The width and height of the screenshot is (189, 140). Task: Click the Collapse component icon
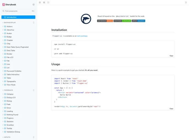pos(5,94)
